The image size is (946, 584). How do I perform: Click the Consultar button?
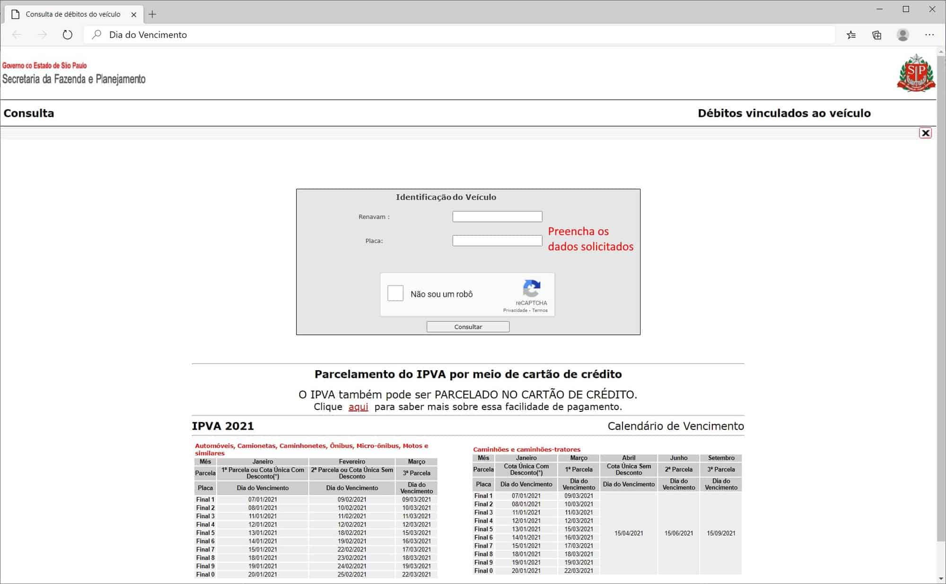click(468, 326)
